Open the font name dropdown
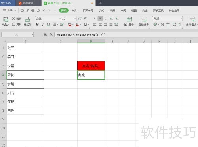Image resolution: width=198 pixels, height=147 pixels. [60, 19]
